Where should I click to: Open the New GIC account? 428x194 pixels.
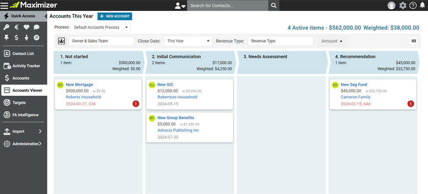click(x=165, y=85)
